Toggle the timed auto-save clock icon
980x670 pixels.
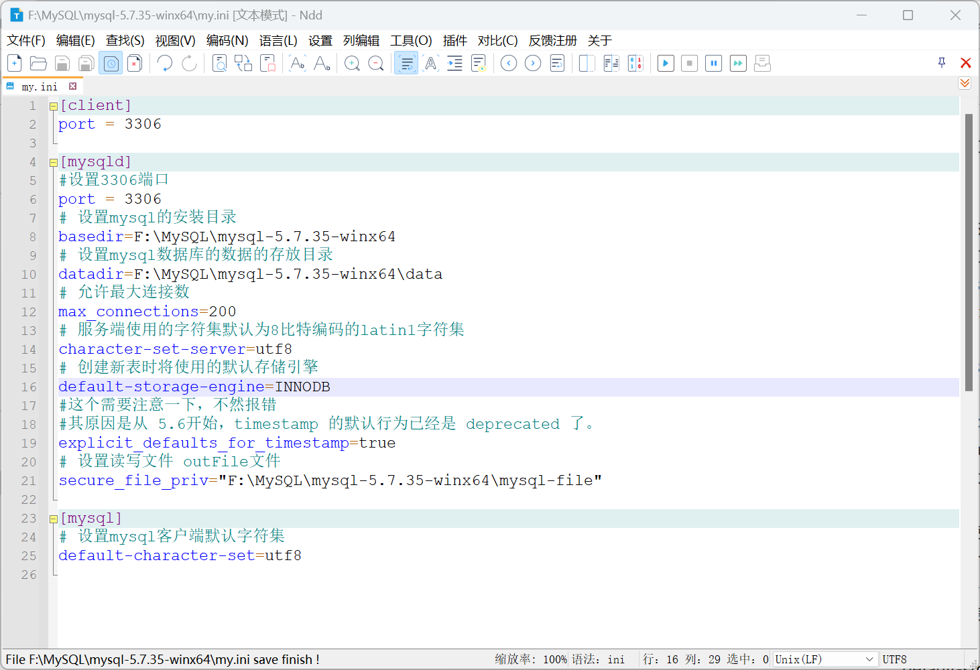(x=111, y=64)
